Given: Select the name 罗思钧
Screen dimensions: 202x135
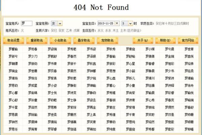Looking at the screenshot, I should click(x=13, y=85).
